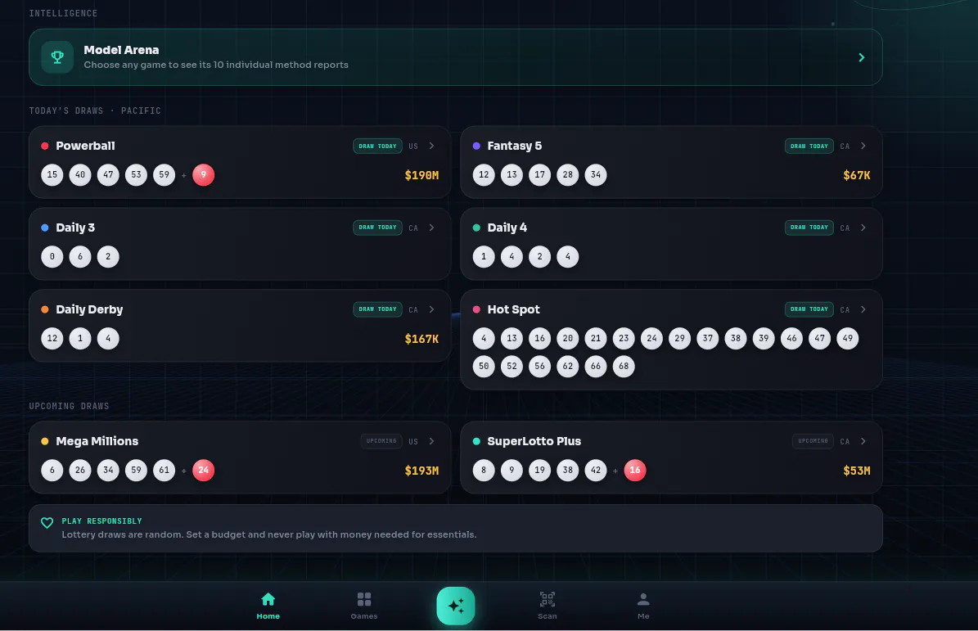Click the Games grid icon
978x631 pixels.
click(364, 599)
